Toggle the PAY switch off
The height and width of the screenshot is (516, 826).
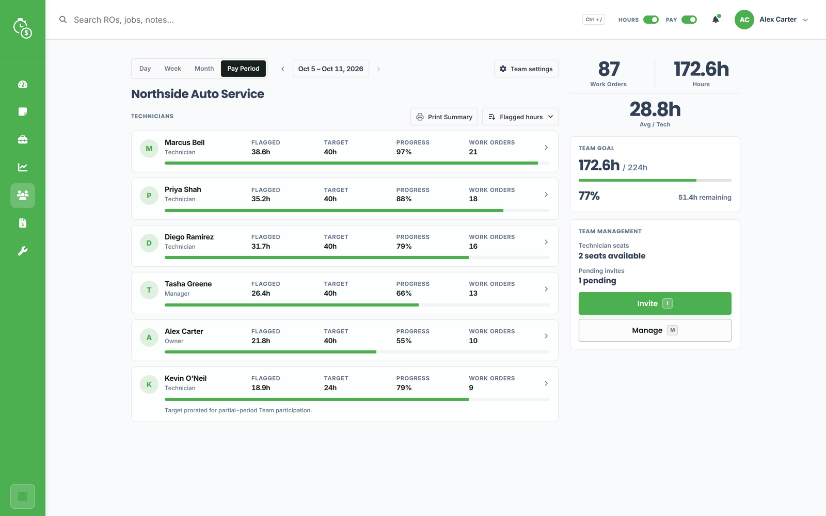click(x=689, y=20)
